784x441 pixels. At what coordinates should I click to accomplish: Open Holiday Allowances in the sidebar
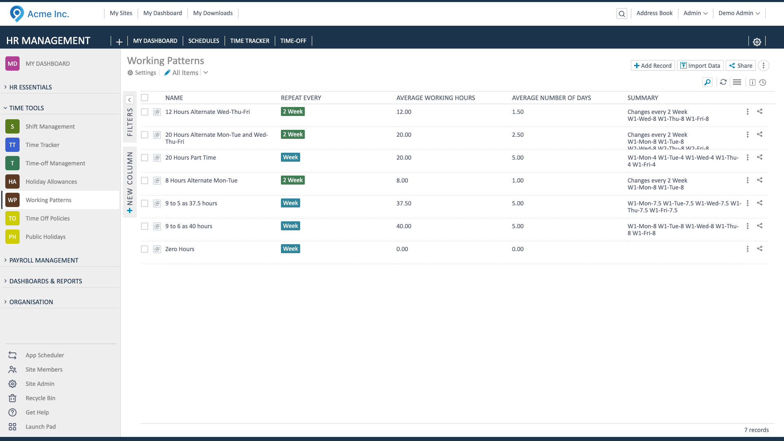coord(51,182)
